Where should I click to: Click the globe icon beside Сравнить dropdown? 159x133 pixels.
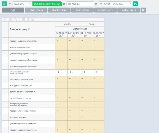(x=10, y=4)
